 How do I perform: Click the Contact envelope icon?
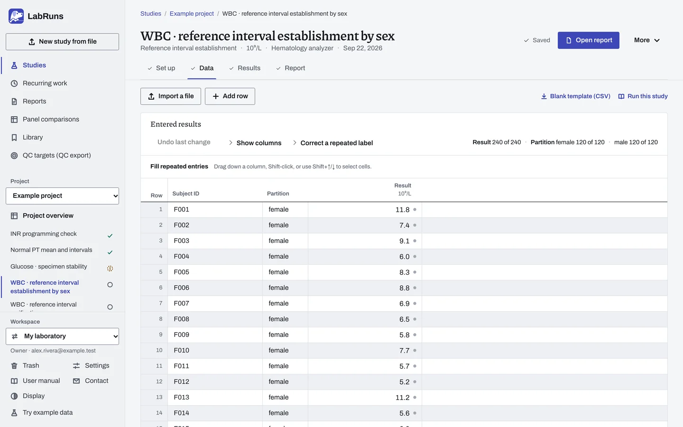click(x=76, y=381)
